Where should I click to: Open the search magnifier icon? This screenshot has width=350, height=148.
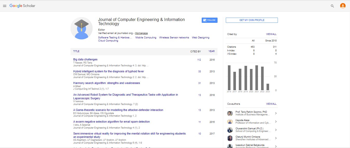tap(332, 6)
